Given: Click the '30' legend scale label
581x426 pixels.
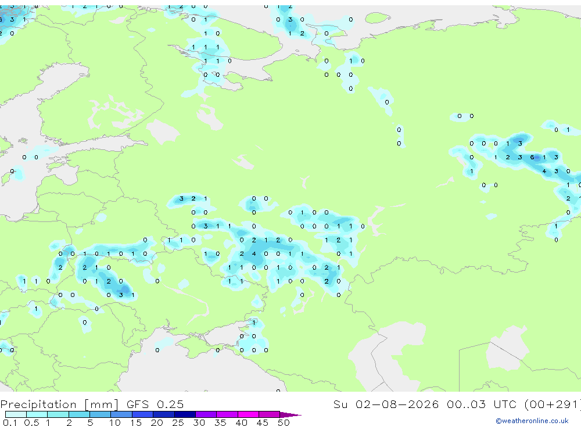Looking at the screenshot, I should 199,423.
